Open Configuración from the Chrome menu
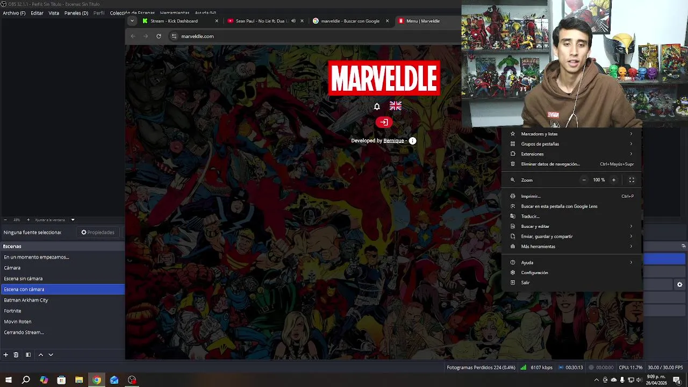The width and height of the screenshot is (688, 387). tap(572, 273)
